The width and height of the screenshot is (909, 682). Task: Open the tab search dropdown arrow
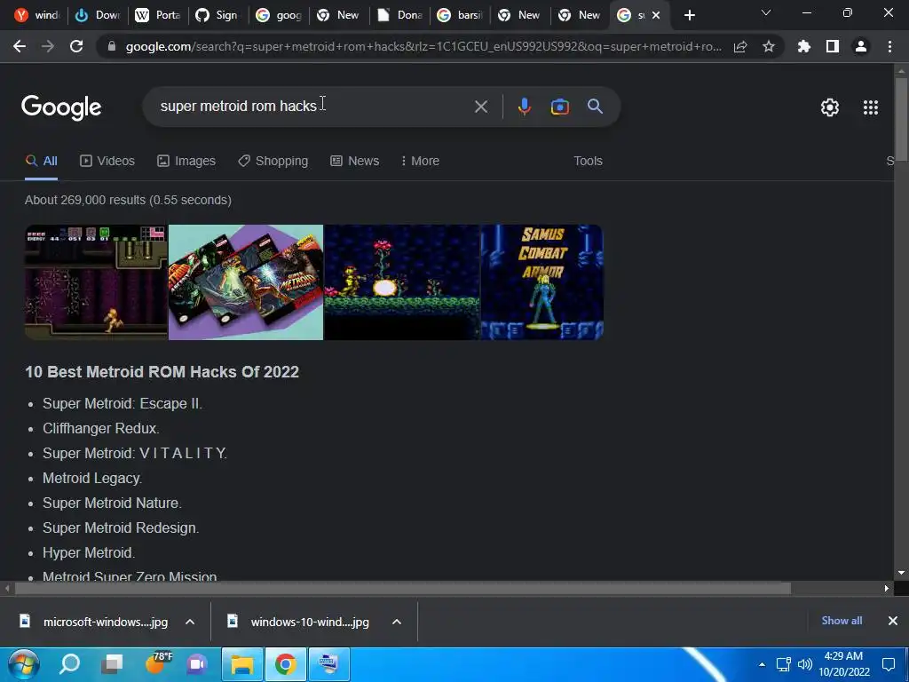(766, 12)
